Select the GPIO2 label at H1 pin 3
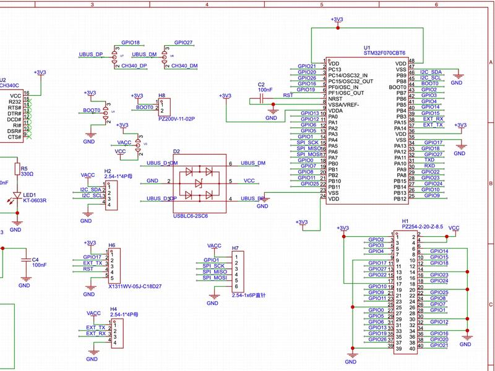Image resolution: width=495 pixels, height=371 pixels. 376,239
